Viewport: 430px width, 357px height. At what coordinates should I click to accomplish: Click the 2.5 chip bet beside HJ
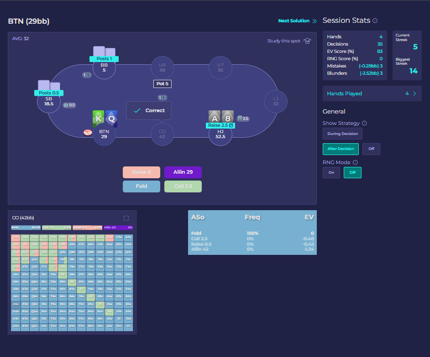(x=243, y=119)
